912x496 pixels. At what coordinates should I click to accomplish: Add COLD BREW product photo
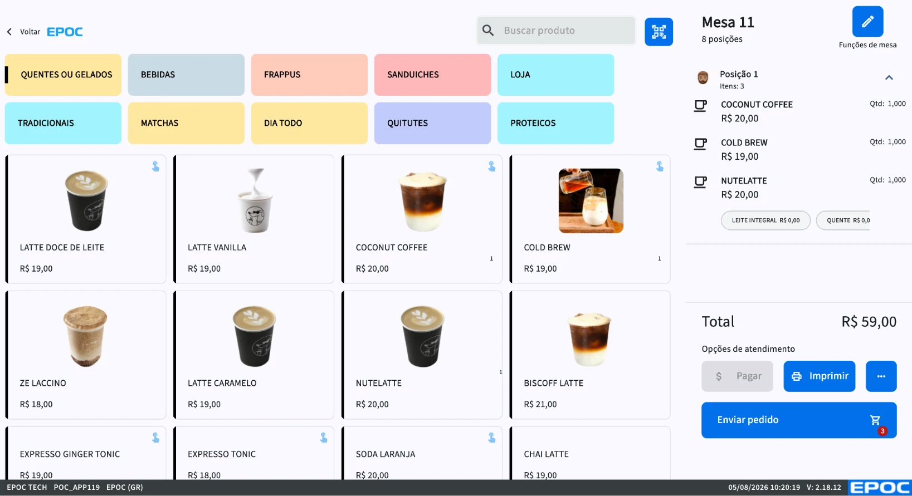591,200
